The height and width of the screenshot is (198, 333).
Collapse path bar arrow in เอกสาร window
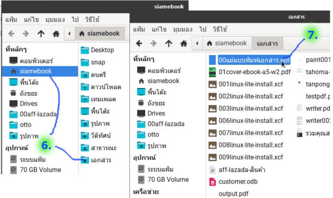coord(197,43)
